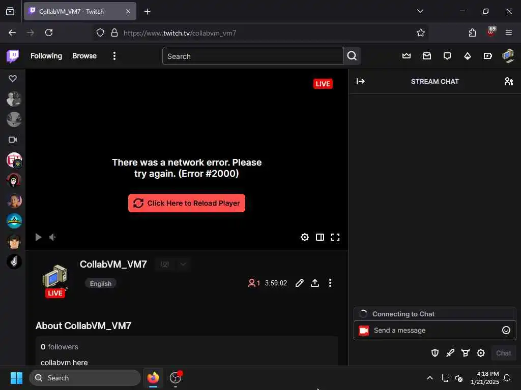Open chat settings gear
Viewport: 521px width, 390px height.
coord(481,353)
